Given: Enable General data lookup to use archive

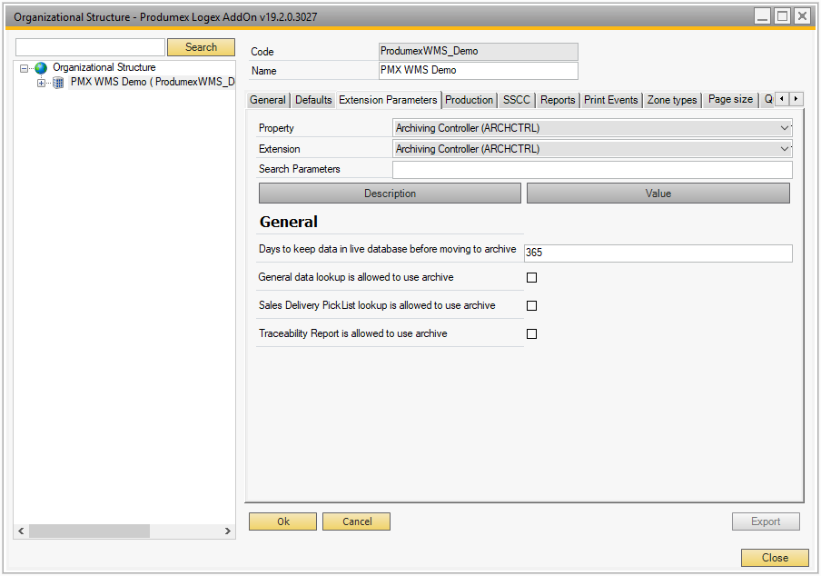Looking at the screenshot, I should pos(531,277).
